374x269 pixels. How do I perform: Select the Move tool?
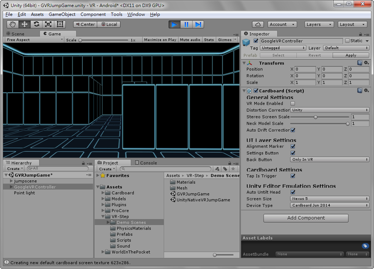click(24, 24)
